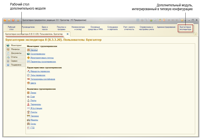Open the Грузоперевозки link
This screenshot has height=139, width=201.
38,54
